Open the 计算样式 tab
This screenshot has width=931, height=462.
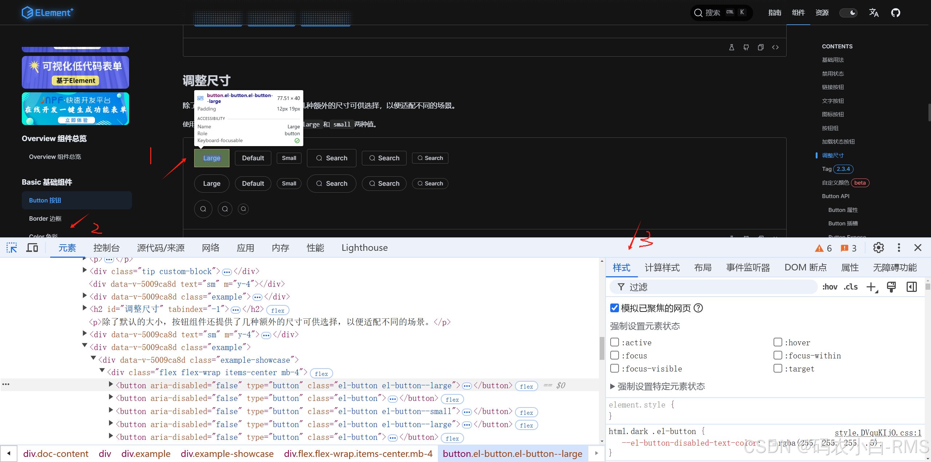click(x=662, y=268)
